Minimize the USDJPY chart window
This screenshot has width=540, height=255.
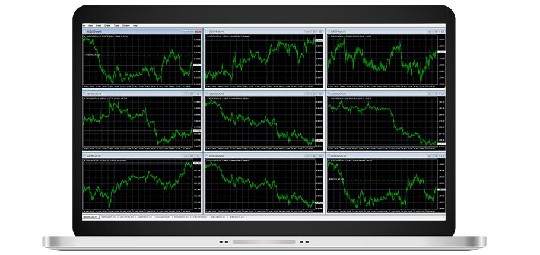tap(185, 156)
